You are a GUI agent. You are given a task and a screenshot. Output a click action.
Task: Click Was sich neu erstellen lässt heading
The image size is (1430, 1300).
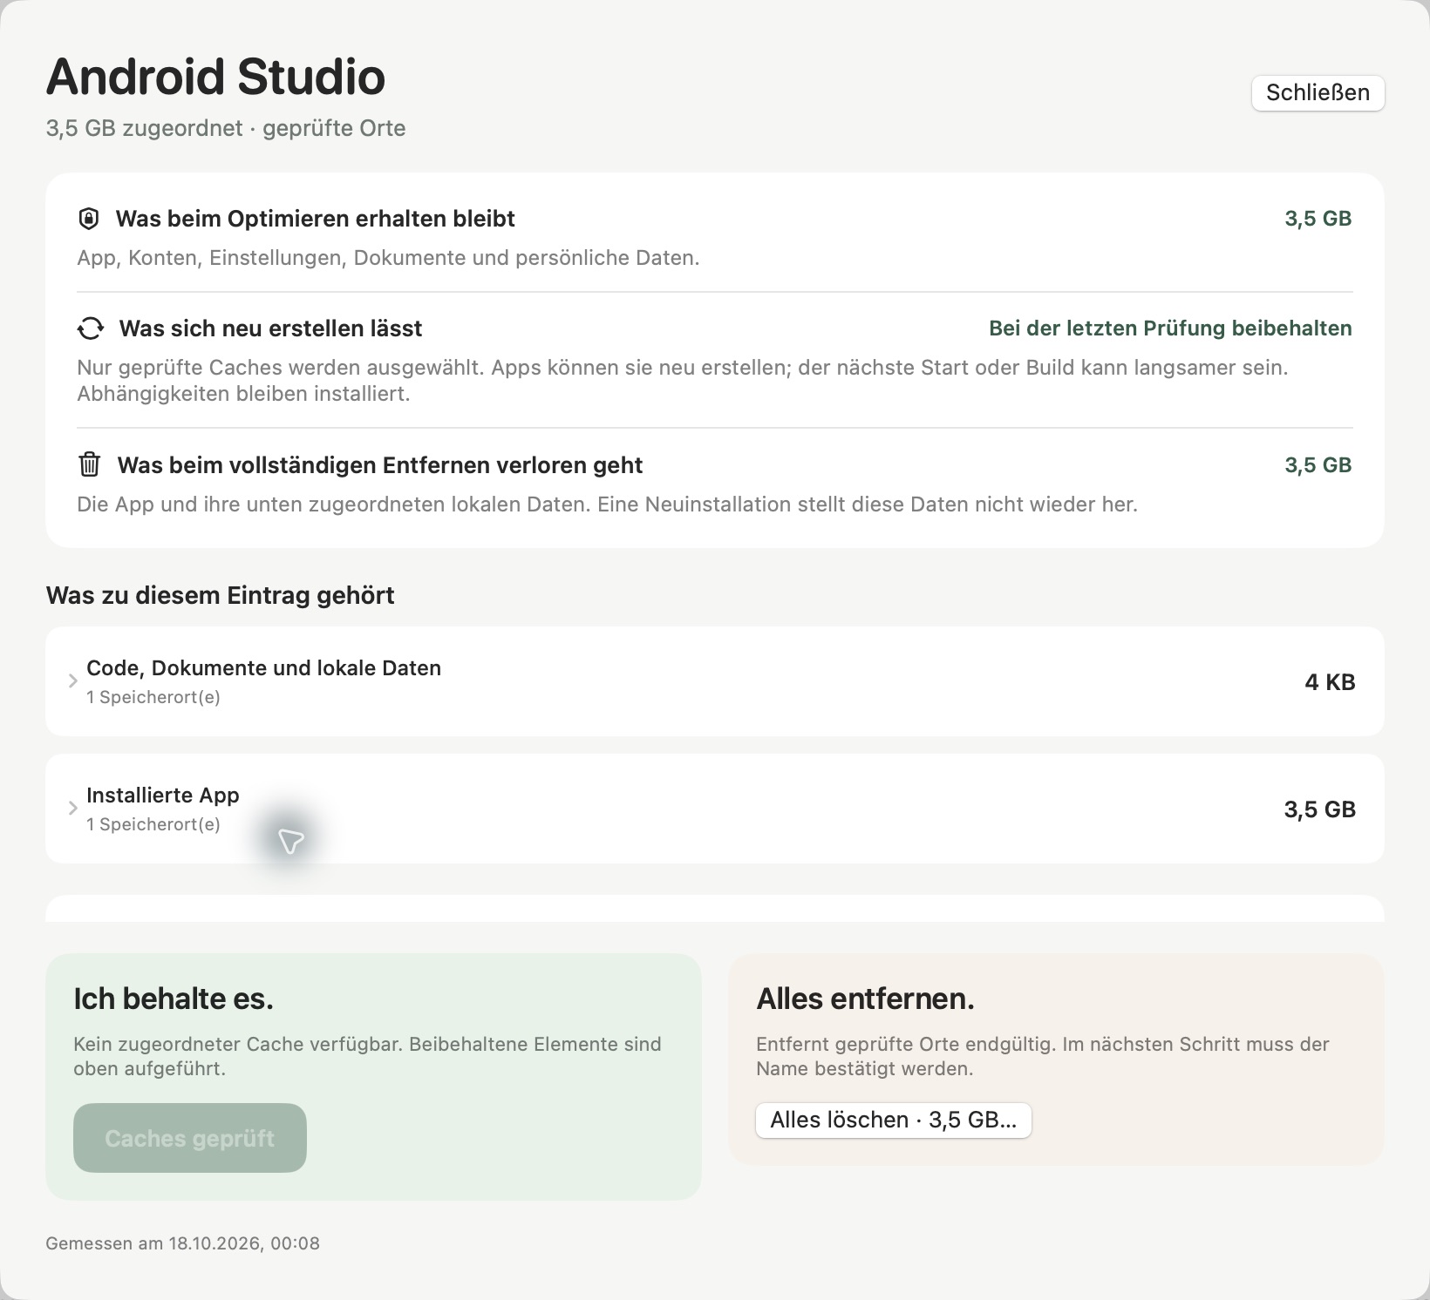(270, 328)
